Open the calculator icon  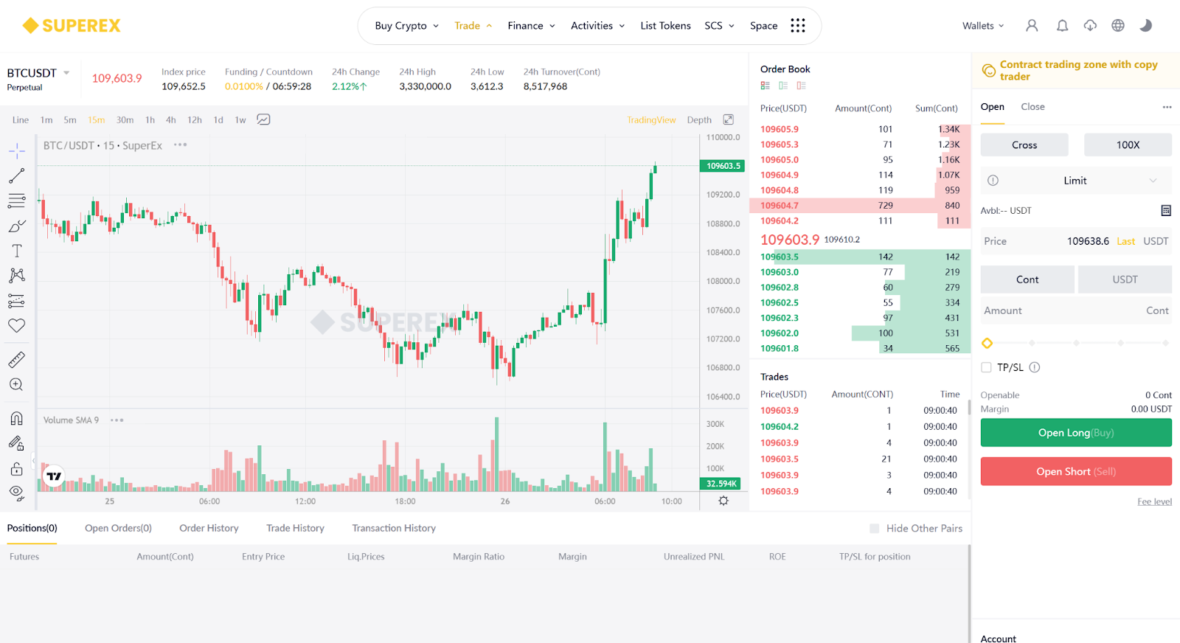pyautogui.click(x=1166, y=211)
